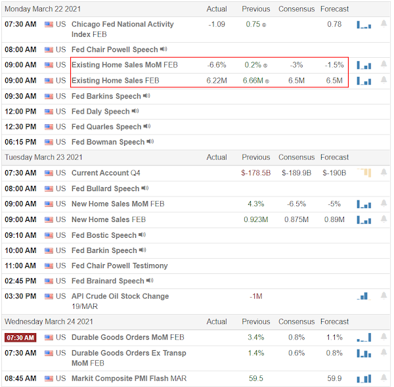The width and height of the screenshot is (394, 387).
Task: Open the Fed Barkins Speech event
Action: [x=106, y=96]
